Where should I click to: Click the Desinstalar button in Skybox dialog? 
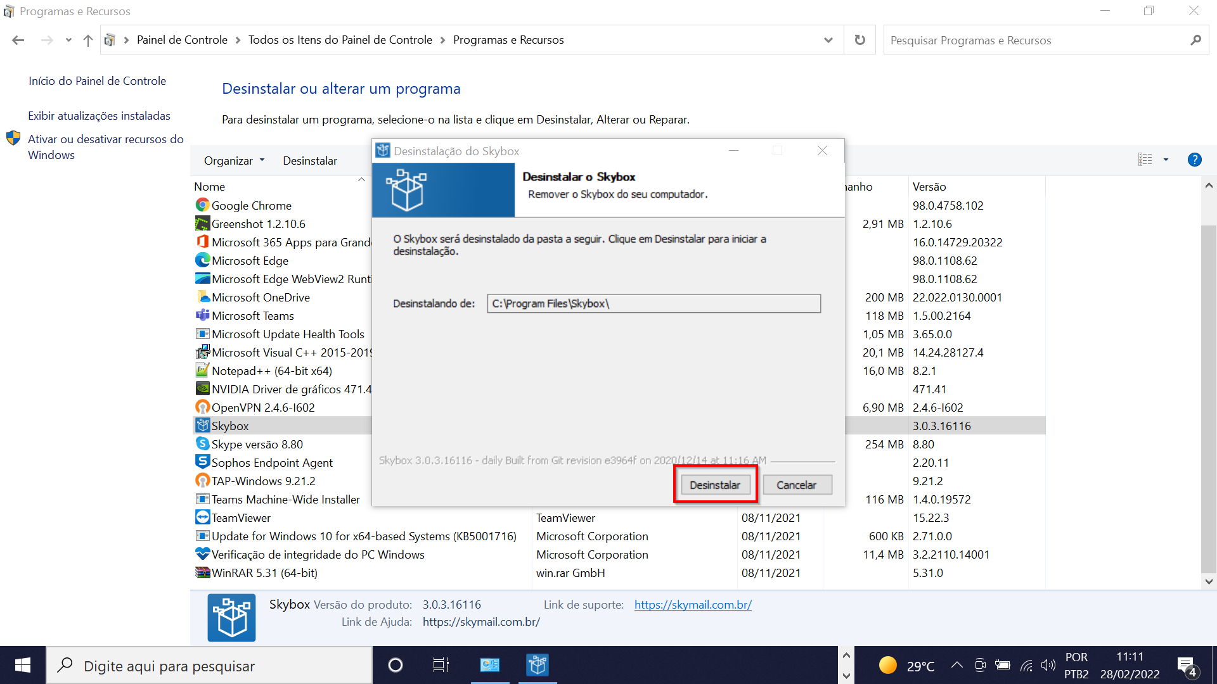click(715, 485)
